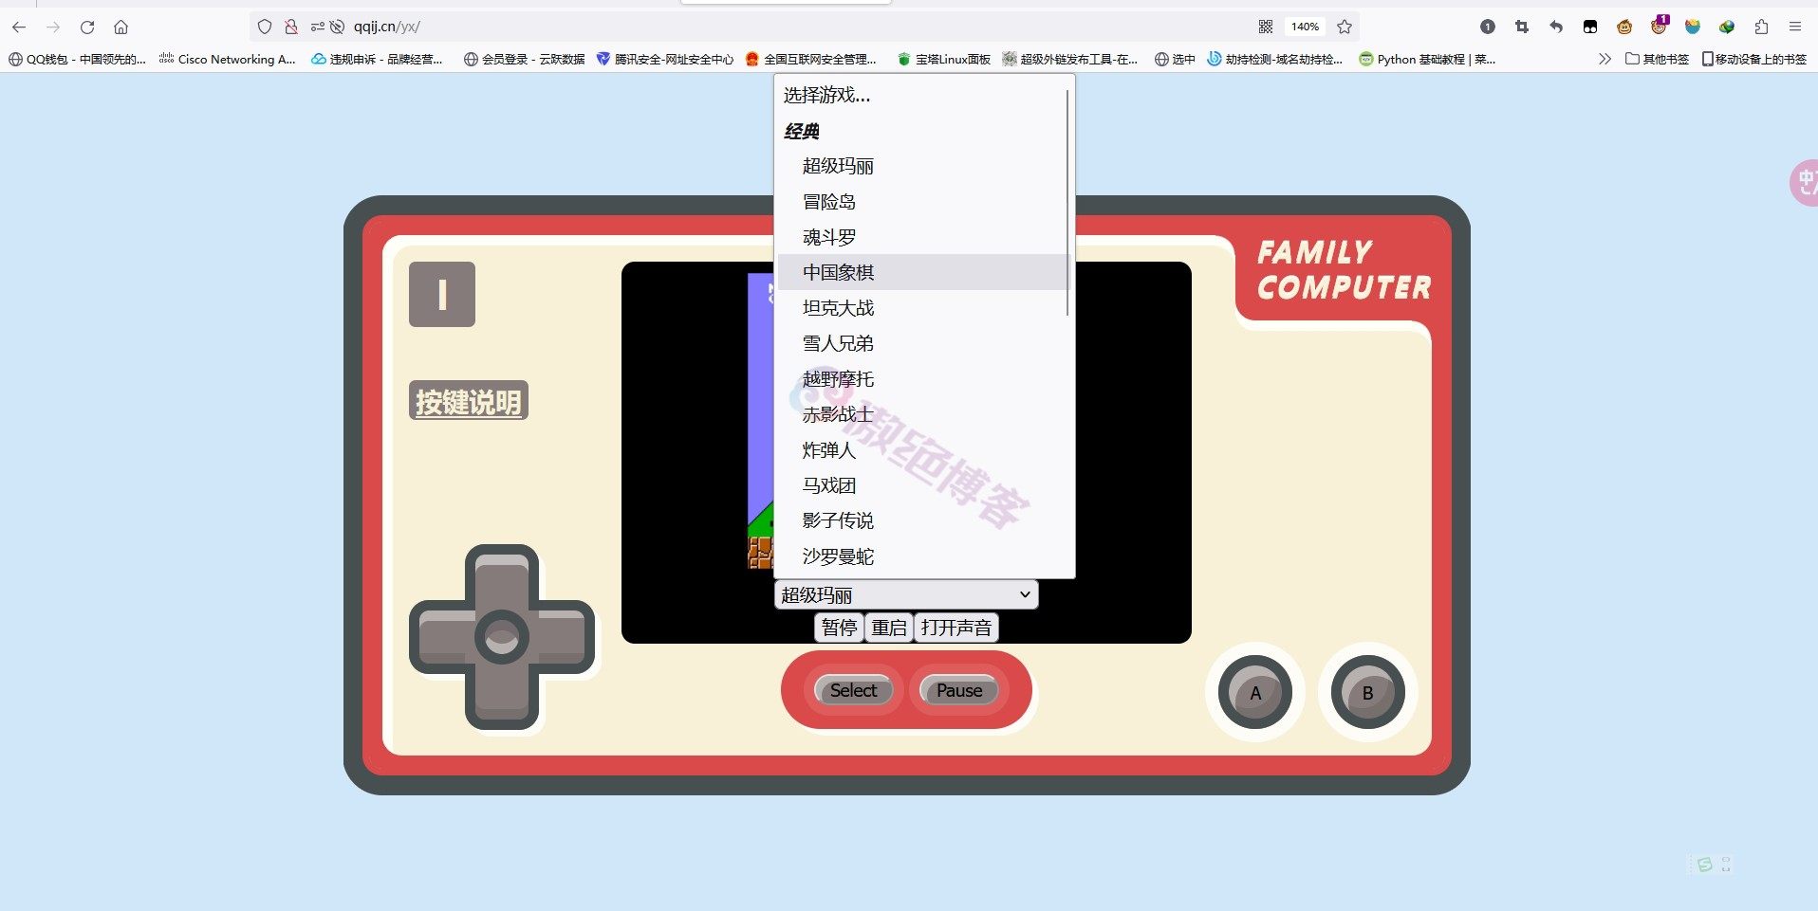Screen dimensions: 1818x911
Task: Open the Tampermonkey extension icon
Action: 1590,27
